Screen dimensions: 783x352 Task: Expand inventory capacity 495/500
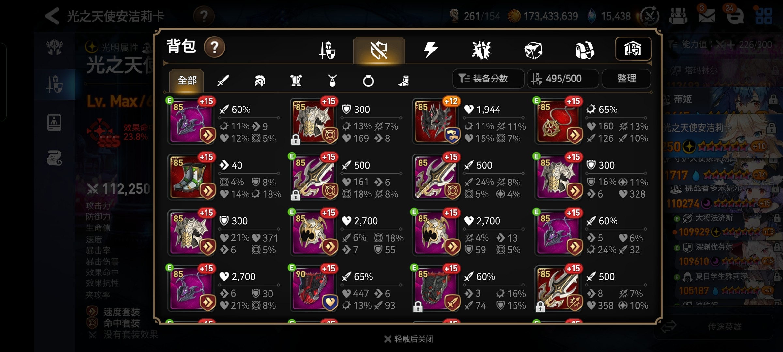(563, 79)
